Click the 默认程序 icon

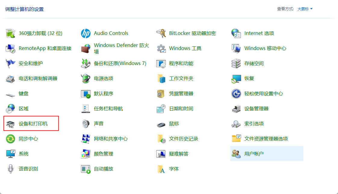click(x=85, y=94)
